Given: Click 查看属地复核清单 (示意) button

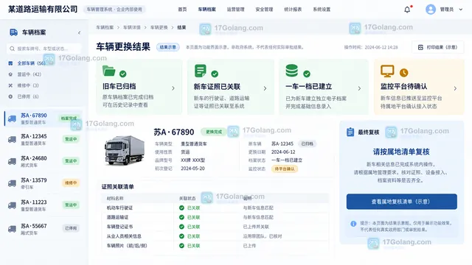Looking at the screenshot, I should pos(401,202).
